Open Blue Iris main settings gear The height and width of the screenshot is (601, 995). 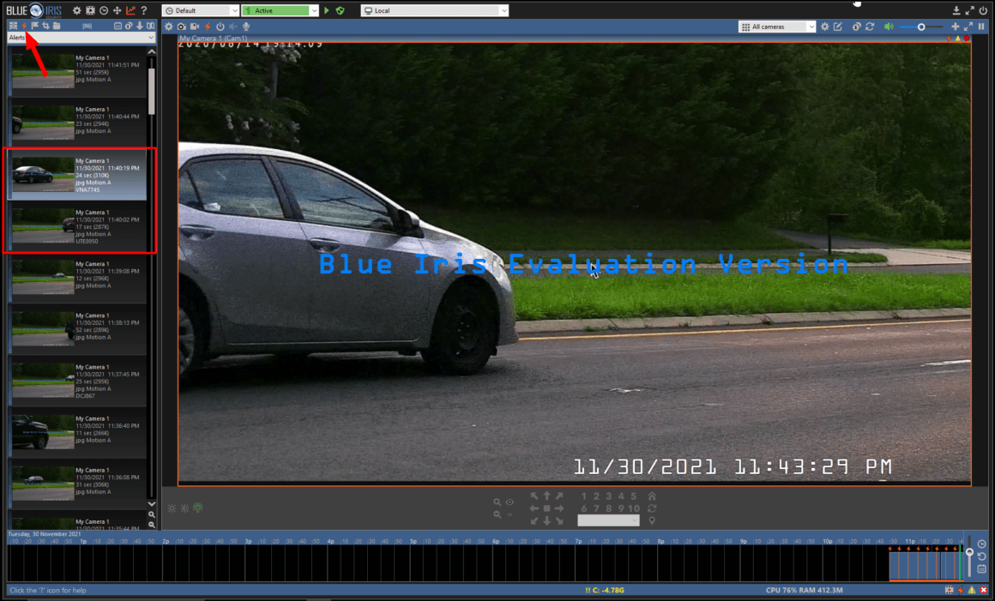[x=77, y=11]
